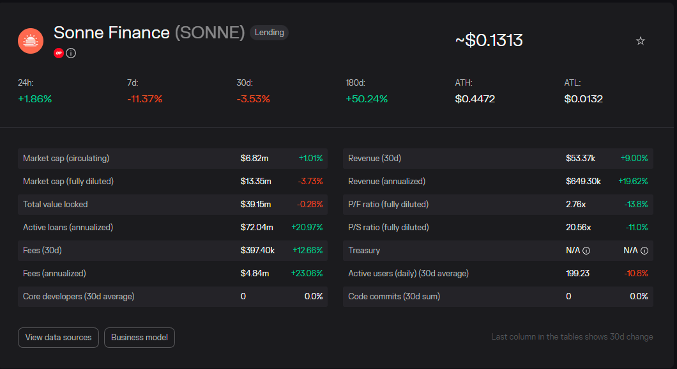Click the red Optimism chain badge
677x369 pixels.
(59, 53)
